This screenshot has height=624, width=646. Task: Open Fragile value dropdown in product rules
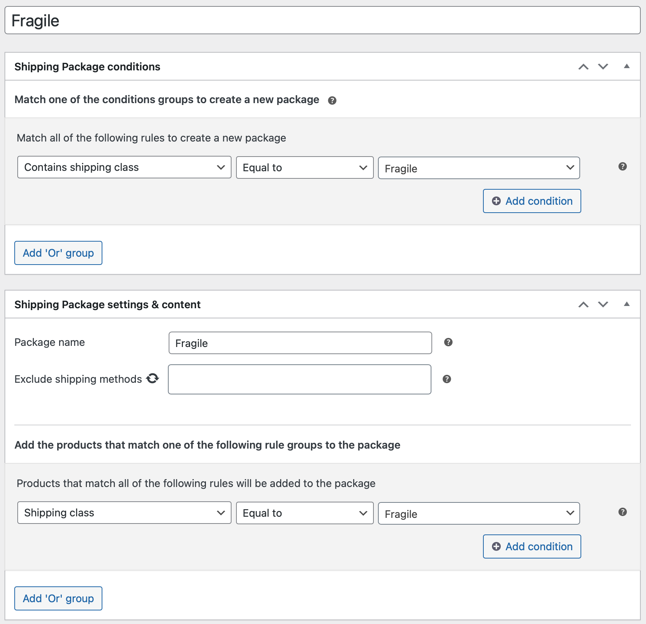[x=479, y=513]
